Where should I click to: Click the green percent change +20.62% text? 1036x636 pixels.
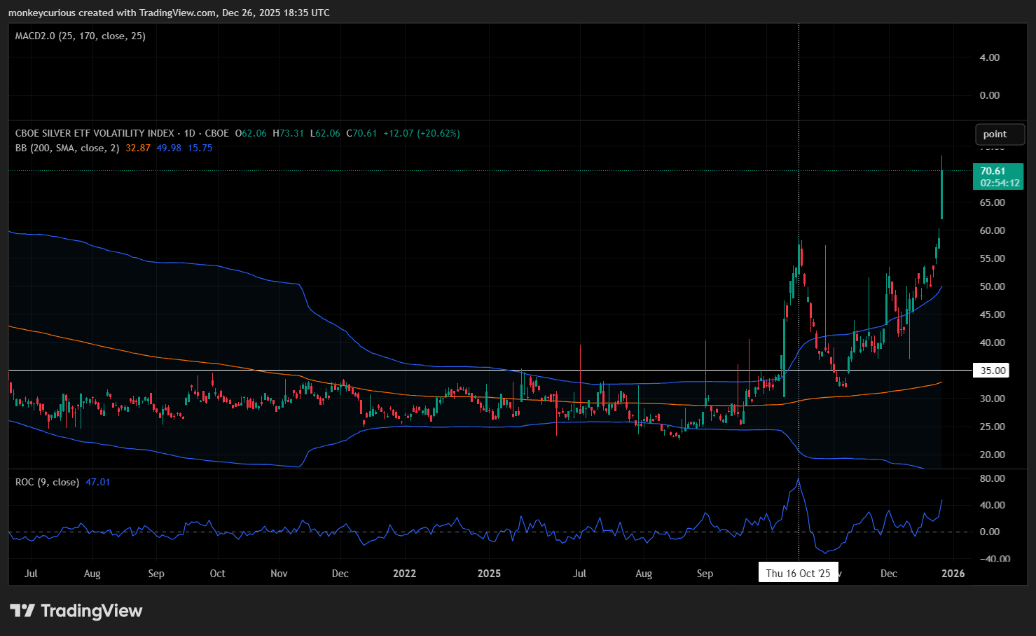coord(438,133)
